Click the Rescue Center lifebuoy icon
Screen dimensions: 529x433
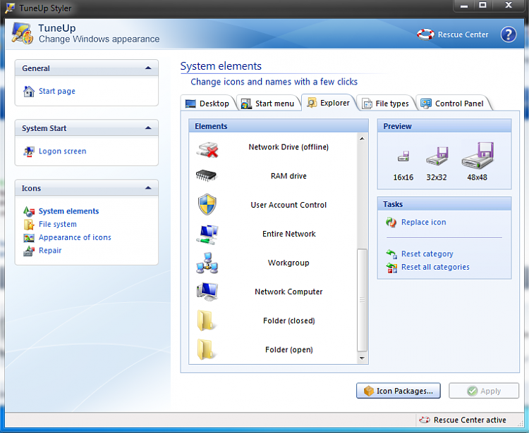click(425, 34)
